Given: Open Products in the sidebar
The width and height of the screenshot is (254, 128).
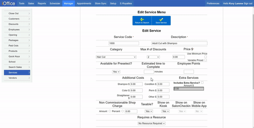Looking at the screenshot, I should (17, 51).
